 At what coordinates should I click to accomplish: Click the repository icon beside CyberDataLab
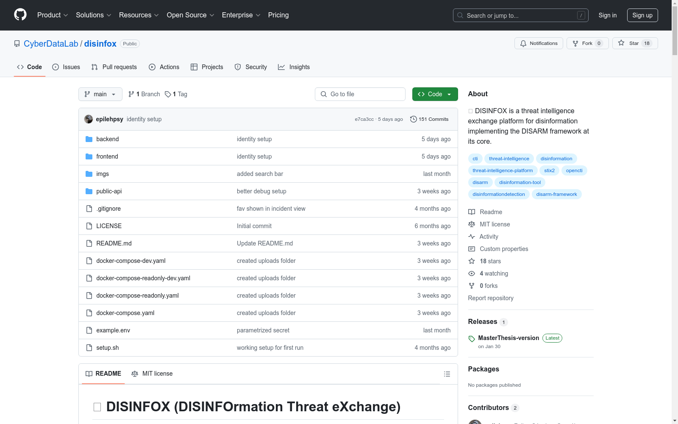[17, 44]
